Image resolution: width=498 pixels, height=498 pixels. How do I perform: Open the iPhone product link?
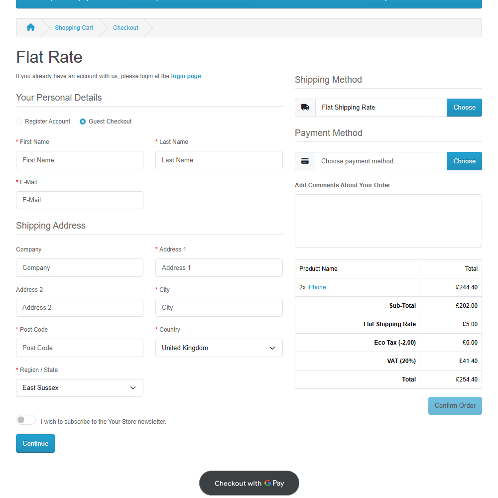point(316,287)
